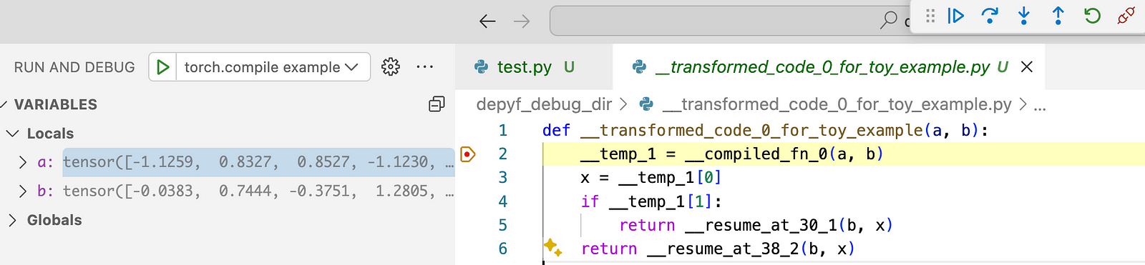The image size is (1145, 265).
Task: Click line number 4 in the gutter
Action: click(503, 201)
